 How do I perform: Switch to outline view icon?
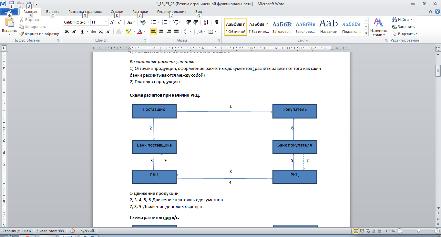click(x=373, y=231)
